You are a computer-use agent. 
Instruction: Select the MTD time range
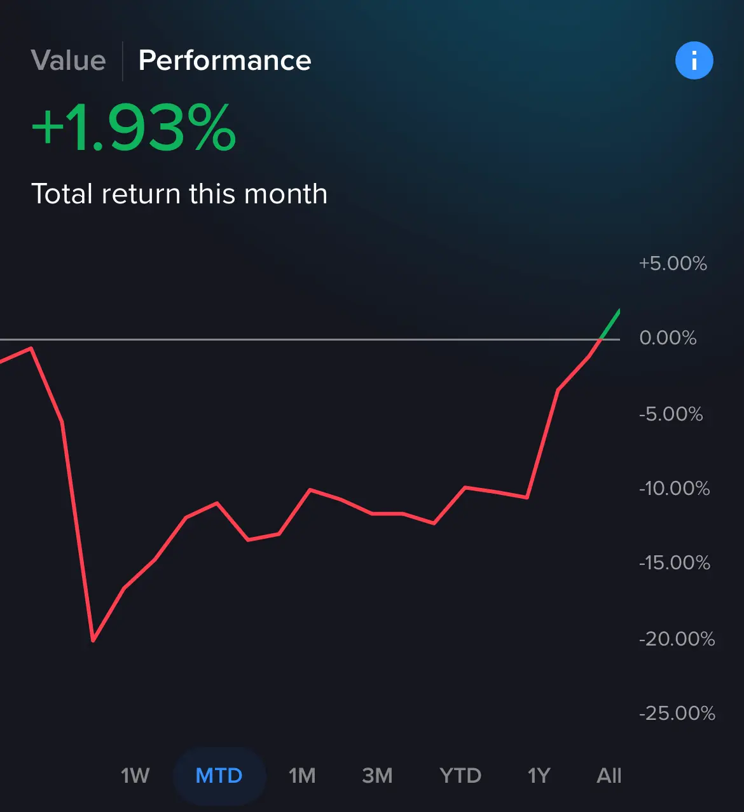(219, 776)
